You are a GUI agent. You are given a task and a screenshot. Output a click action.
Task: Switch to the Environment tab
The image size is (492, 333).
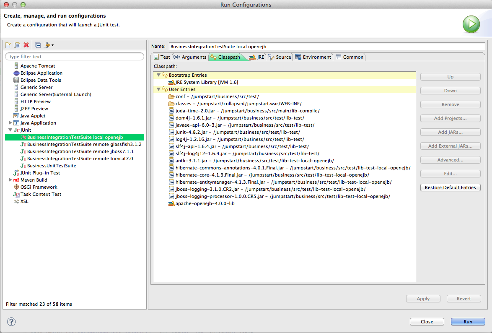pyautogui.click(x=313, y=57)
